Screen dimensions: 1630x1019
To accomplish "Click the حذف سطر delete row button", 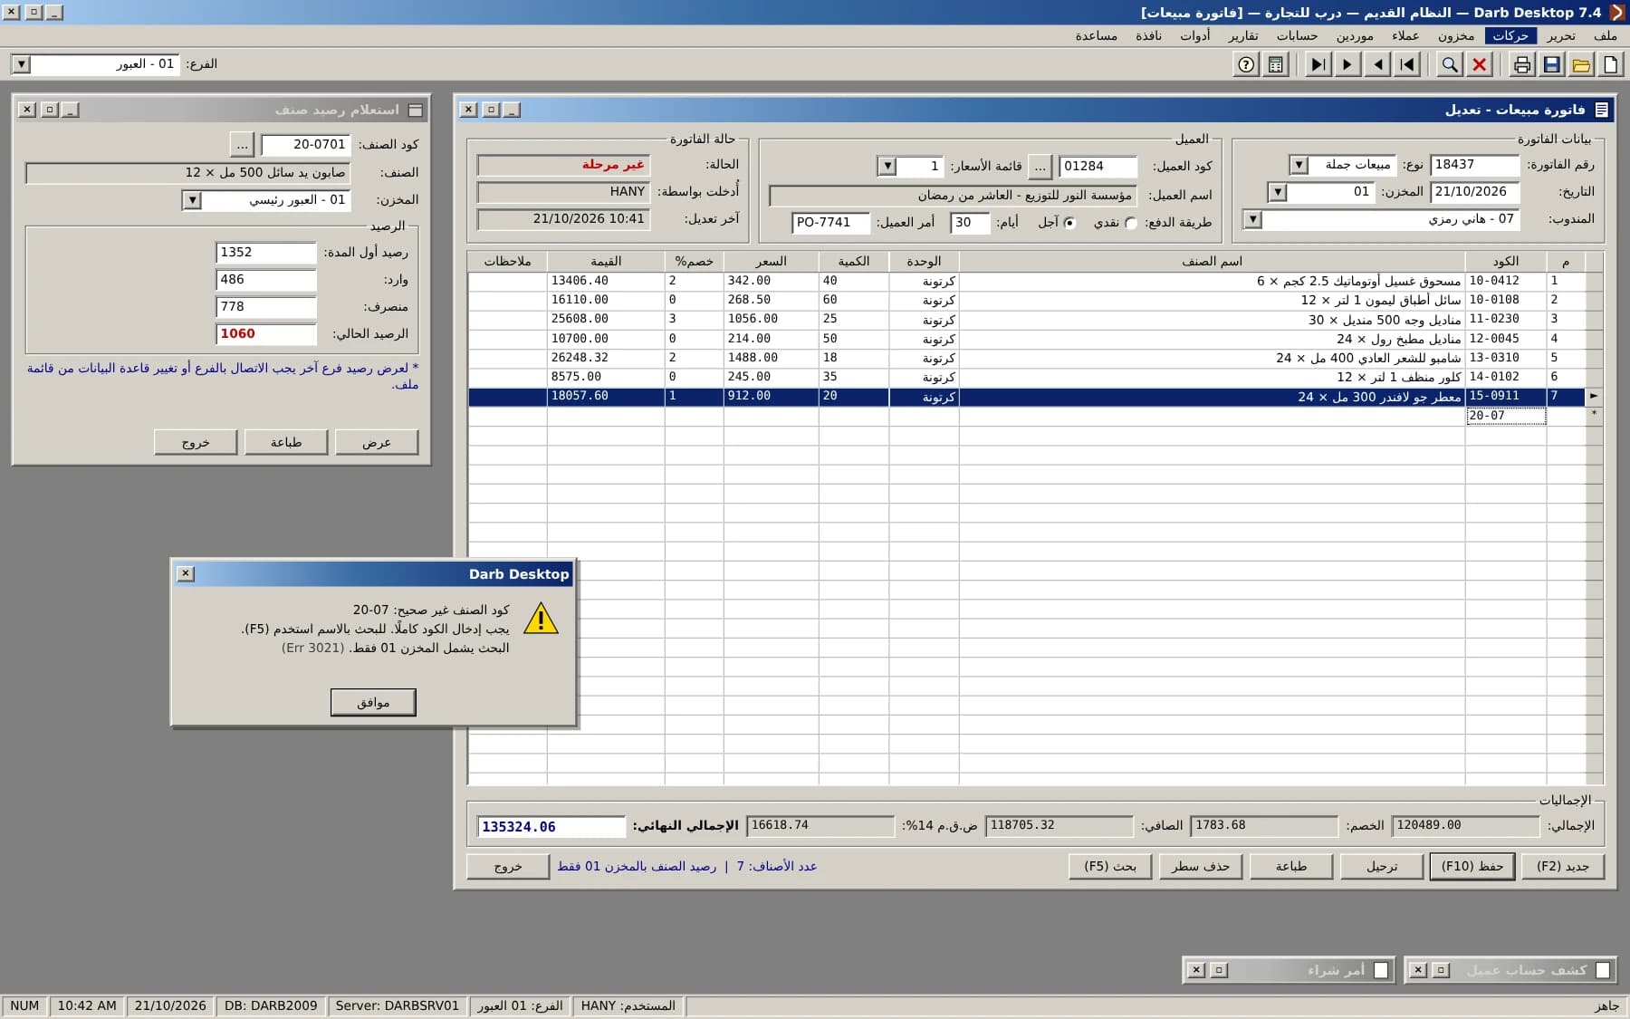I will click(1201, 867).
